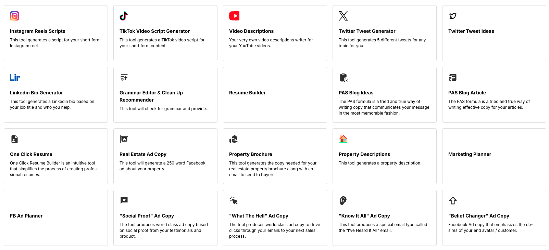Click the Twitter bird icon on Twitter Tweet Ideas

pos(452,16)
